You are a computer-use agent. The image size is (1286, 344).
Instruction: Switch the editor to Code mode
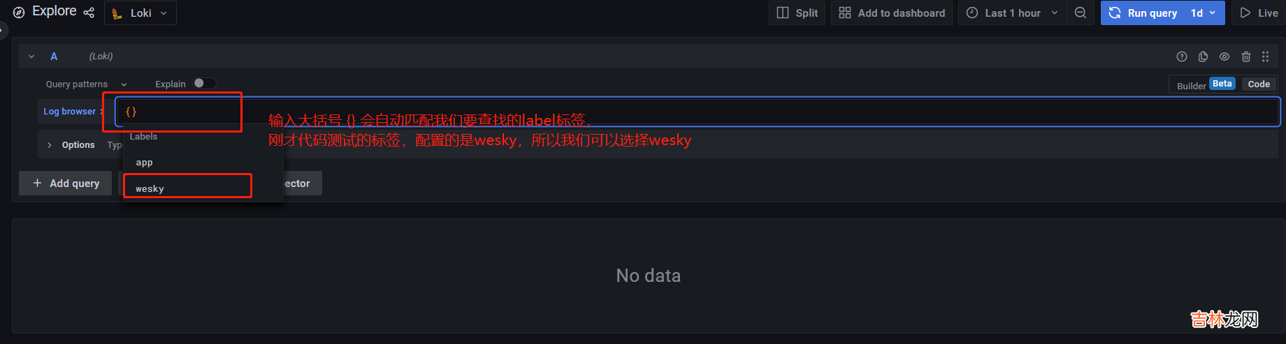point(1259,84)
